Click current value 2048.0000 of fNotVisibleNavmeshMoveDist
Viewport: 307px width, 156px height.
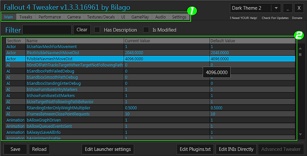click(x=167, y=53)
